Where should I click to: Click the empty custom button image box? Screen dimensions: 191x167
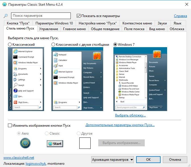click(85, 143)
